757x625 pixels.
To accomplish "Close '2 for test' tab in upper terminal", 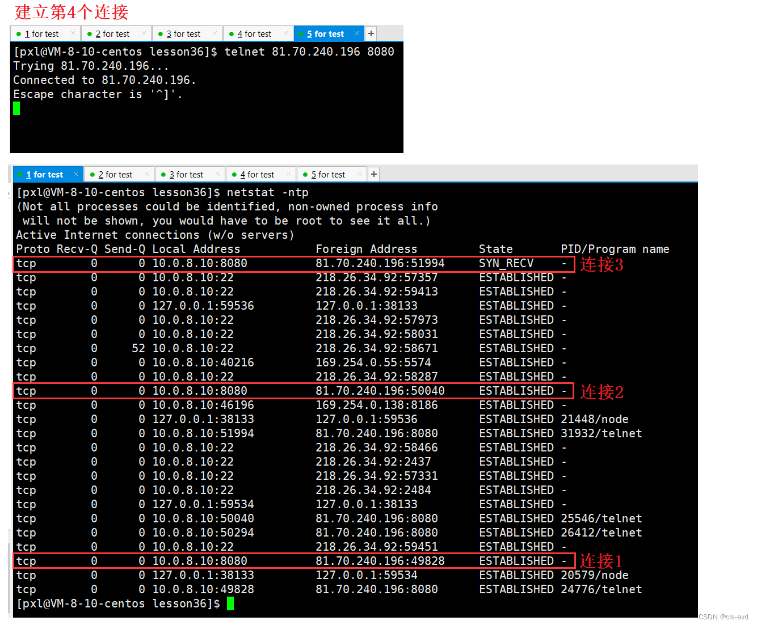I will (x=144, y=33).
